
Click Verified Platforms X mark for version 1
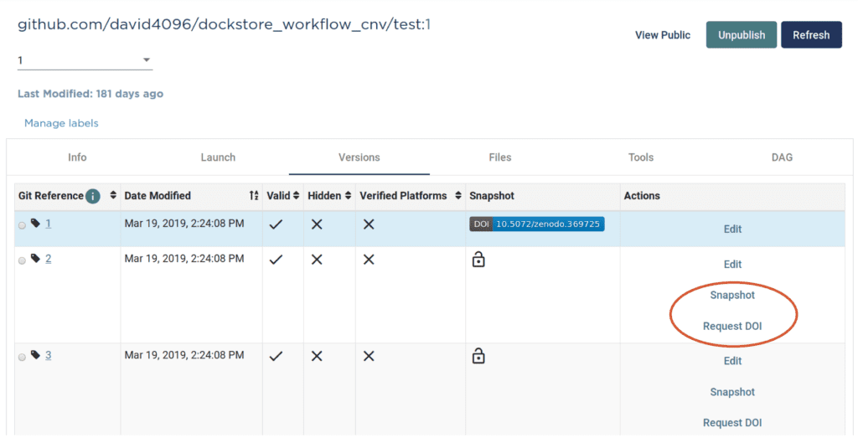pyautogui.click(x=369, y=224)
